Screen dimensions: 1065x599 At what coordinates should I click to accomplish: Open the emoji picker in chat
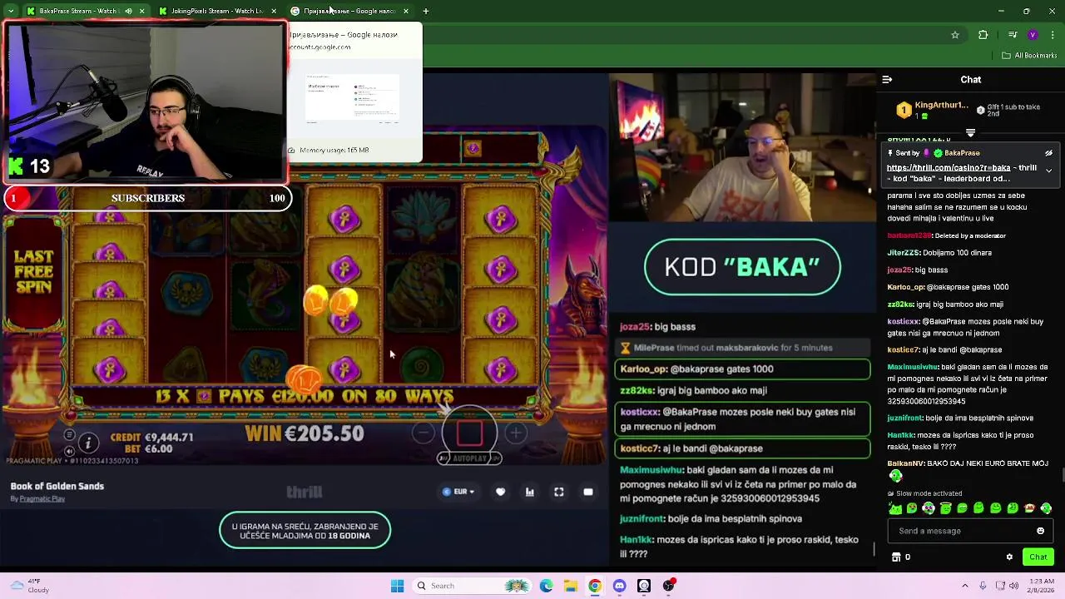[x=1040, y=531]
